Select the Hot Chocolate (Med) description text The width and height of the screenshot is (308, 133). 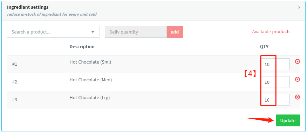pyautogui.click(x=91, y=80)
